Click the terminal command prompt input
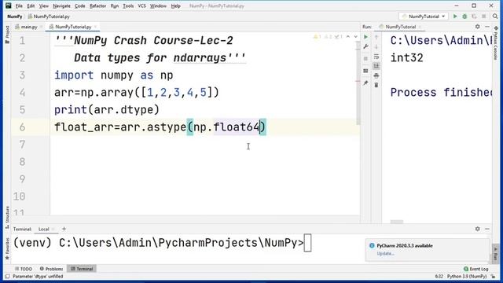This screenshot has width=503, height=283. click(307, 243)
